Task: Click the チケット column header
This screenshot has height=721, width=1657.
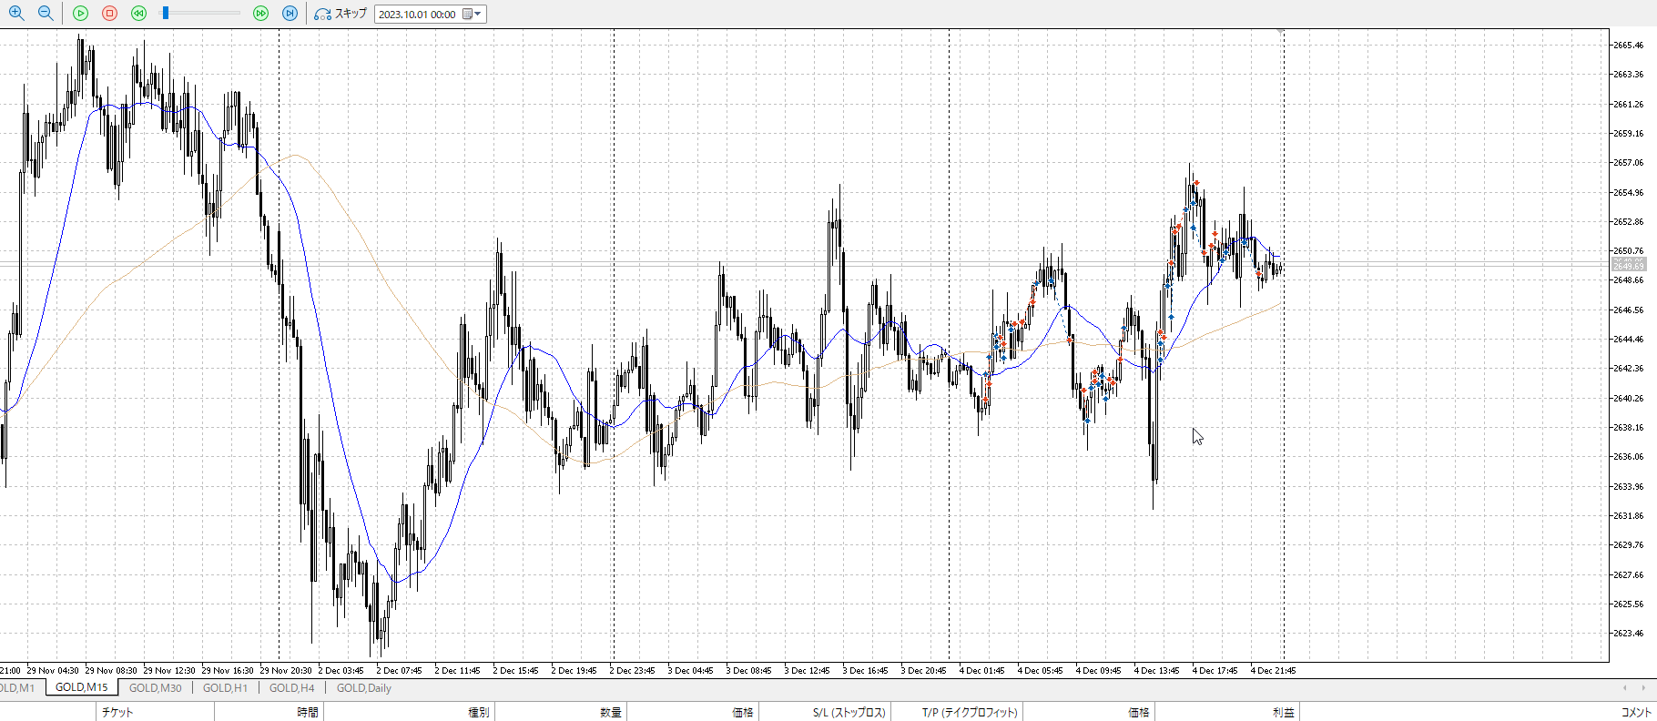Action: tap(117, 712)
